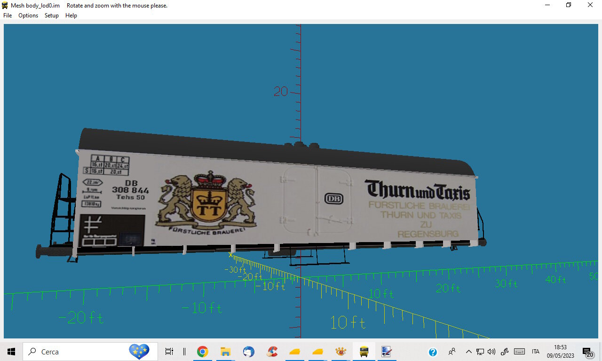The width and height of the screenshot is (602, 361).
Task: Open File Explorer from the taskbar
Action: click(226, 352)
